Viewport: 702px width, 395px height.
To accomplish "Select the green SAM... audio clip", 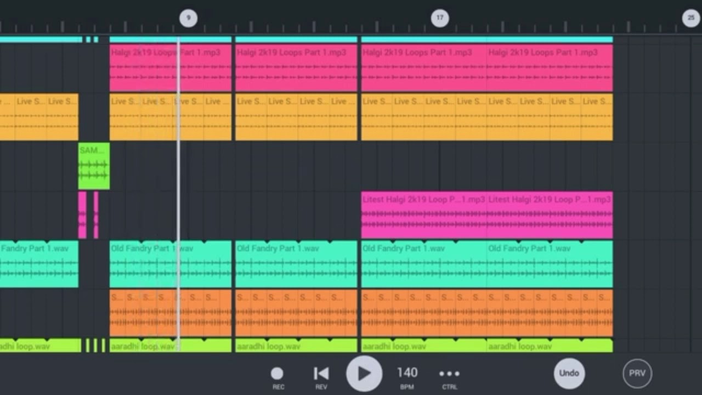I will tap(94, 166).
